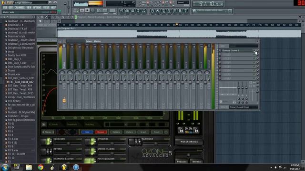Toggle Ozone Harmonic Exciter module power button
This screenshot has height=171, width=305.
click(x=47, y=161)
